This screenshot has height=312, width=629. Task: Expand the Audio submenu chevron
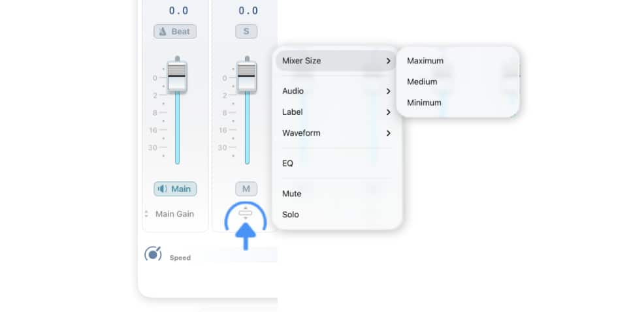coord(388,91)
